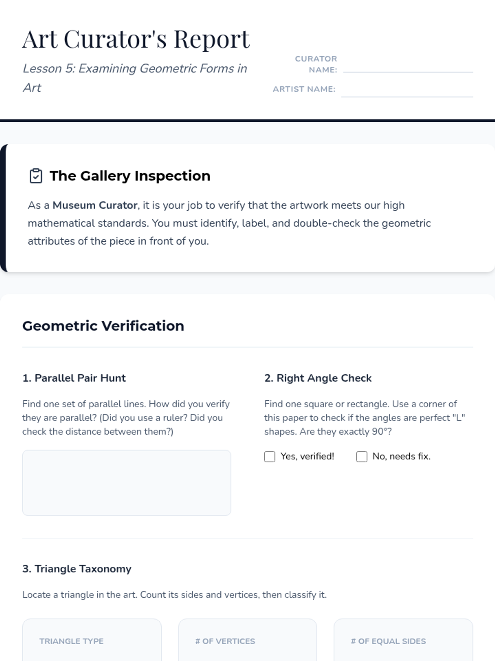Viewport: 495px width, 661px height.
Task: Click the "No, needs fix." label text
Action: tap(401, 457)
